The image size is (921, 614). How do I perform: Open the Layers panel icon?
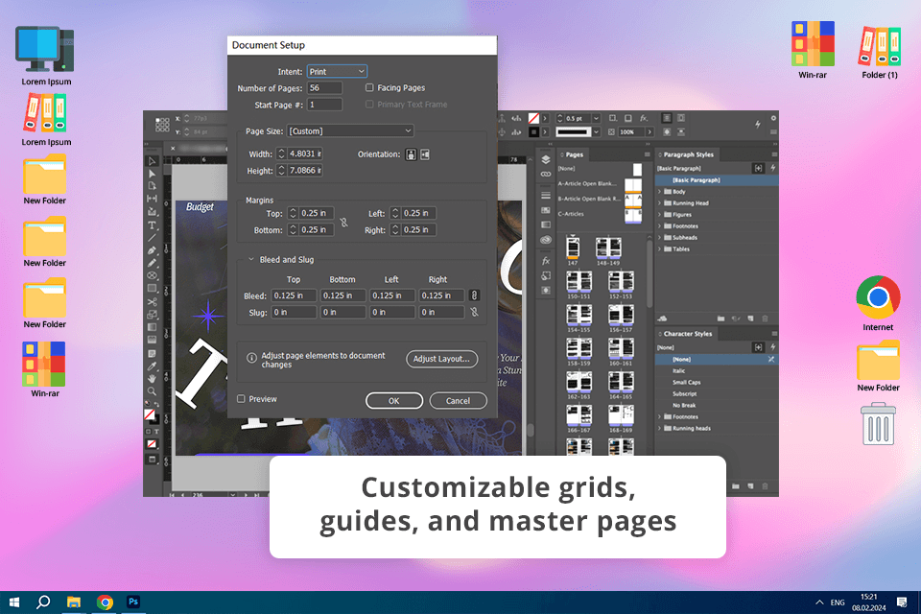click(546, 160)
